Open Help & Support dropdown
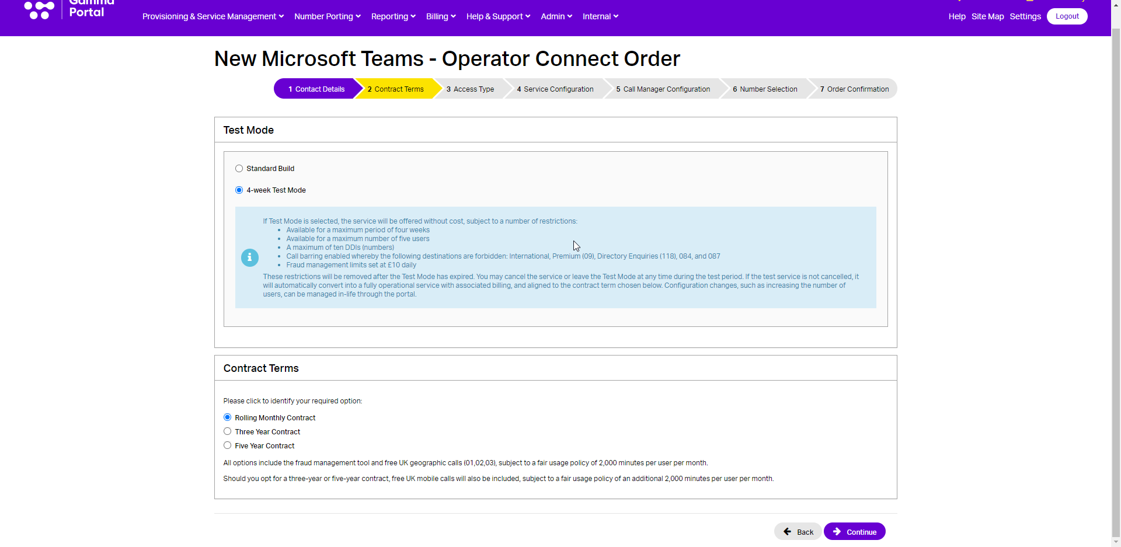The image size is (1121, 547). pyautogui.click(x=498, y=16)
